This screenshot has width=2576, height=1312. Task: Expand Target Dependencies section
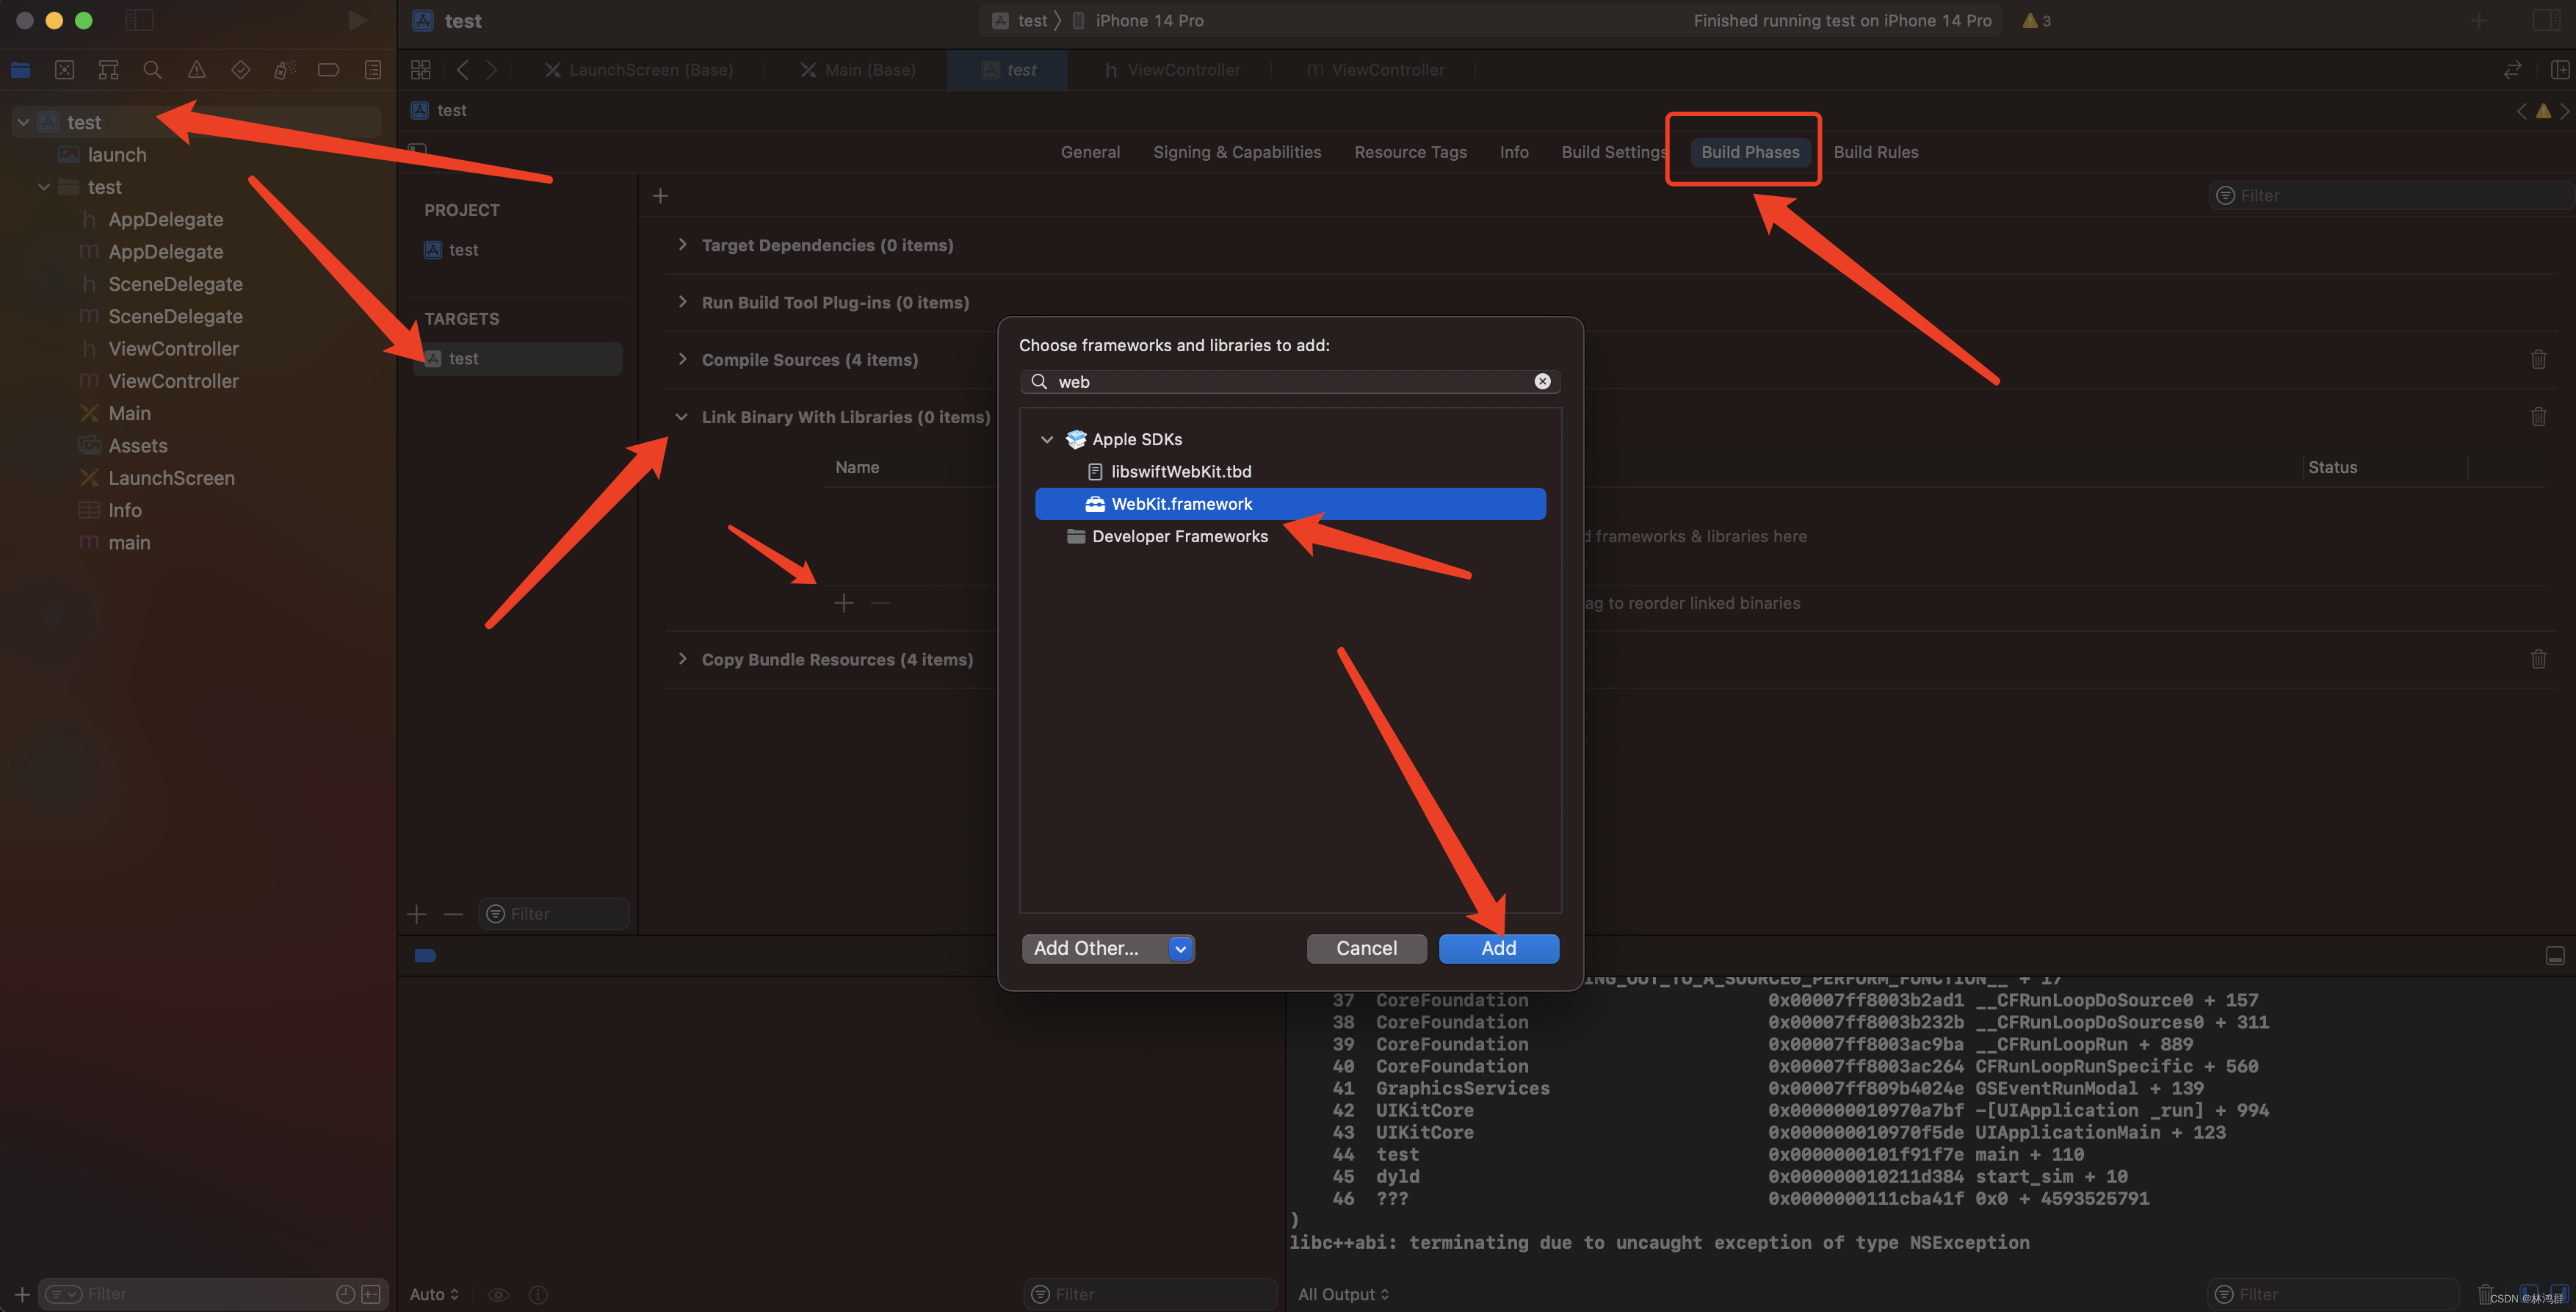tap(682, 245)
